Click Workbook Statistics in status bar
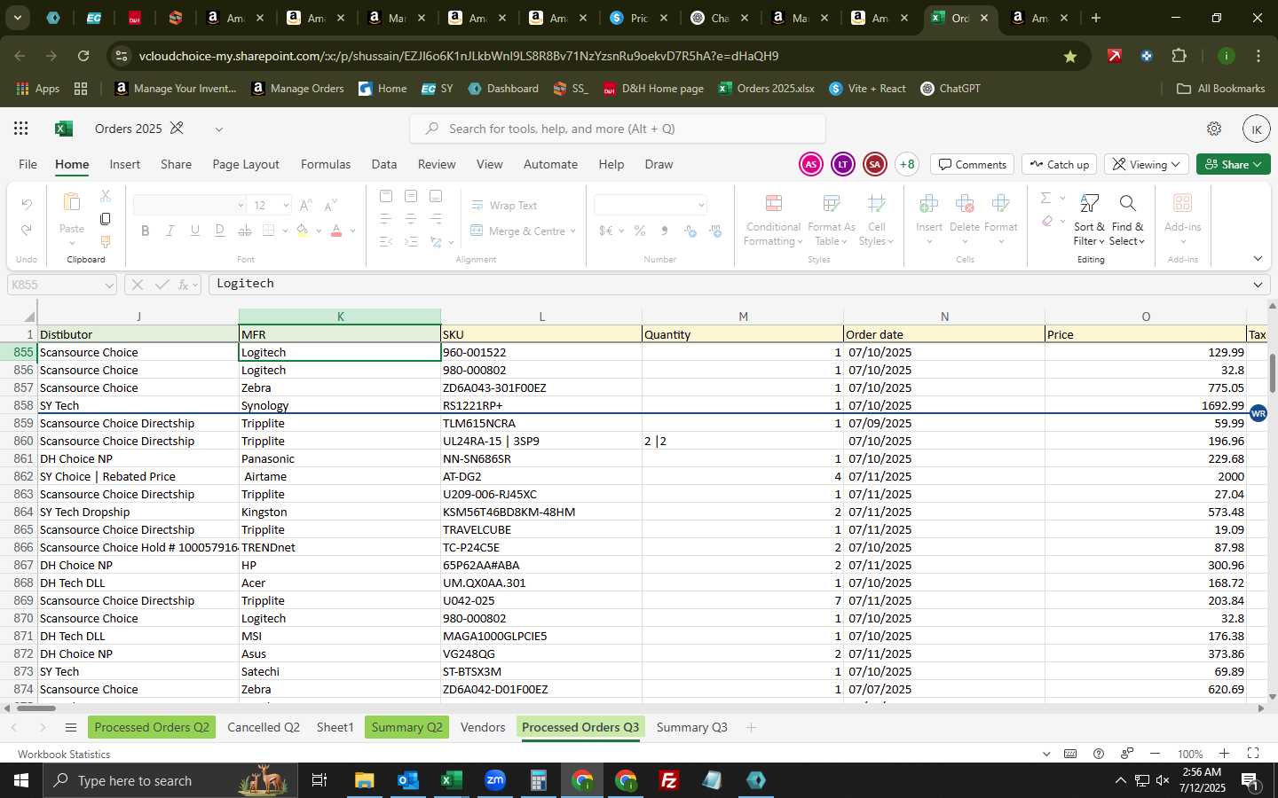Screen dimensions: 1278x798 point(64,754)
